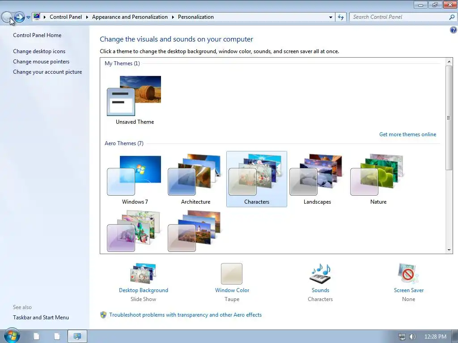This screenshot has height=343, width=458.
Task: Click the Aero Themes (7) group header
Action: pyautogui.click(x=124, y=143)
